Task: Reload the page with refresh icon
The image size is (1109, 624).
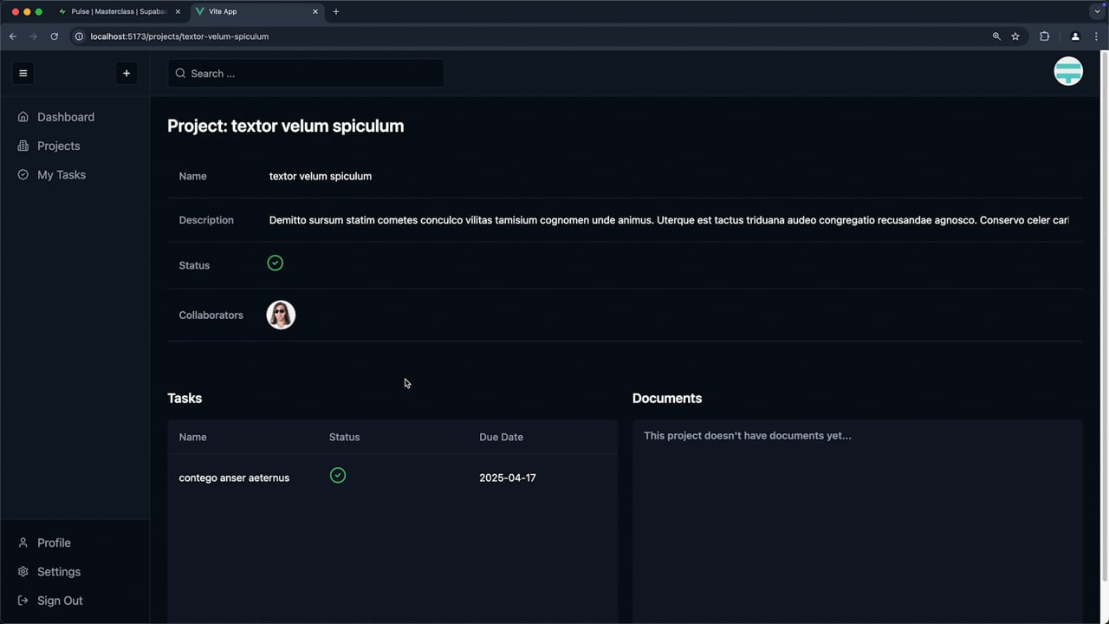Action: (x=54, y=36)
